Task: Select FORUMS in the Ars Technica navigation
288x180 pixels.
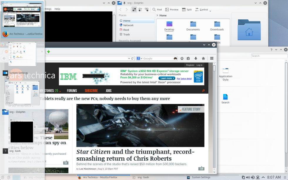Action: 72,90
